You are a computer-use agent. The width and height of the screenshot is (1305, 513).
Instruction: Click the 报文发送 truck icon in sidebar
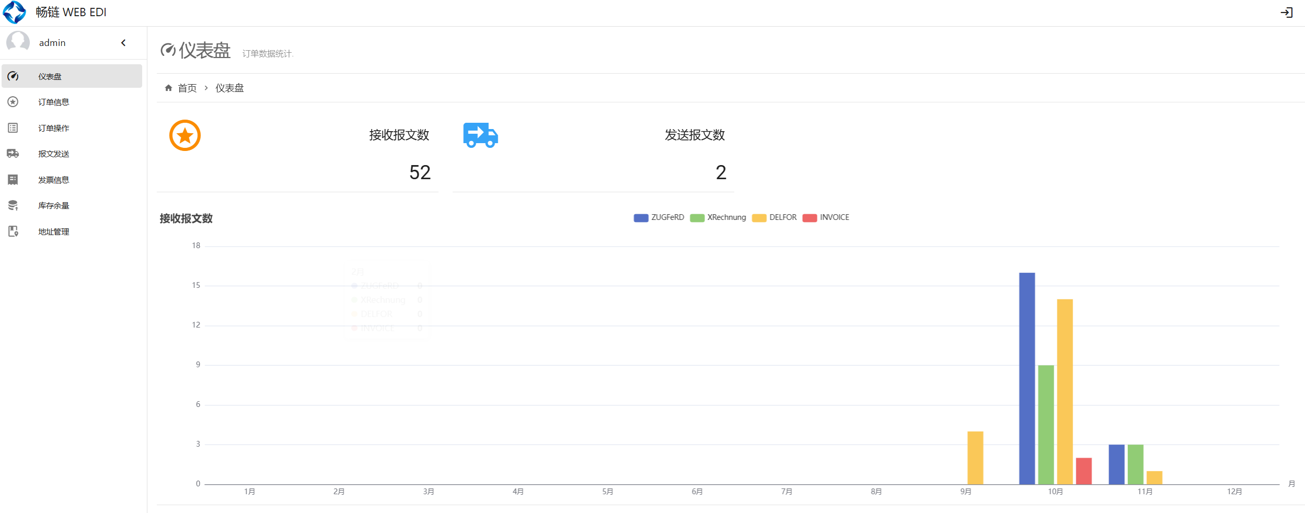point(13,154)
